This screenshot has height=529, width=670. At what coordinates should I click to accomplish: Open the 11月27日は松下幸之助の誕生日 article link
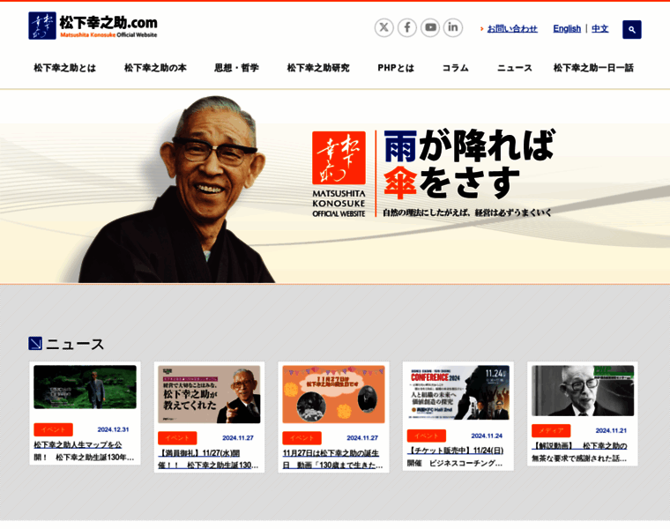tap(333, 459)
